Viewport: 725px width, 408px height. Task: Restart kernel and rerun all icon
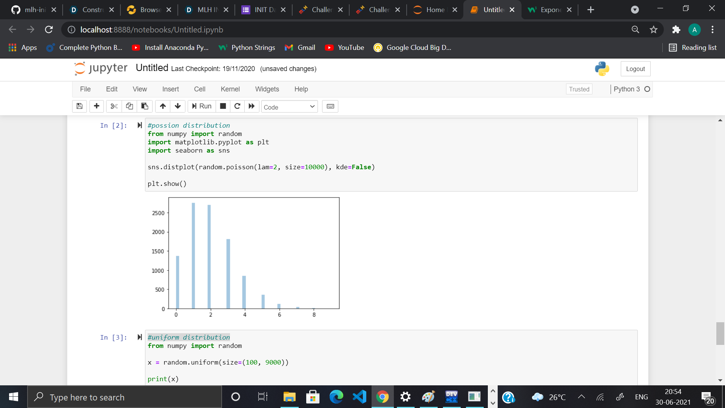coord(251,106)
